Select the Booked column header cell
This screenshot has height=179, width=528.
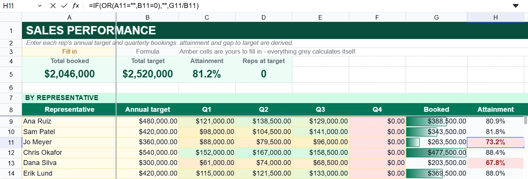click(436, 110)
